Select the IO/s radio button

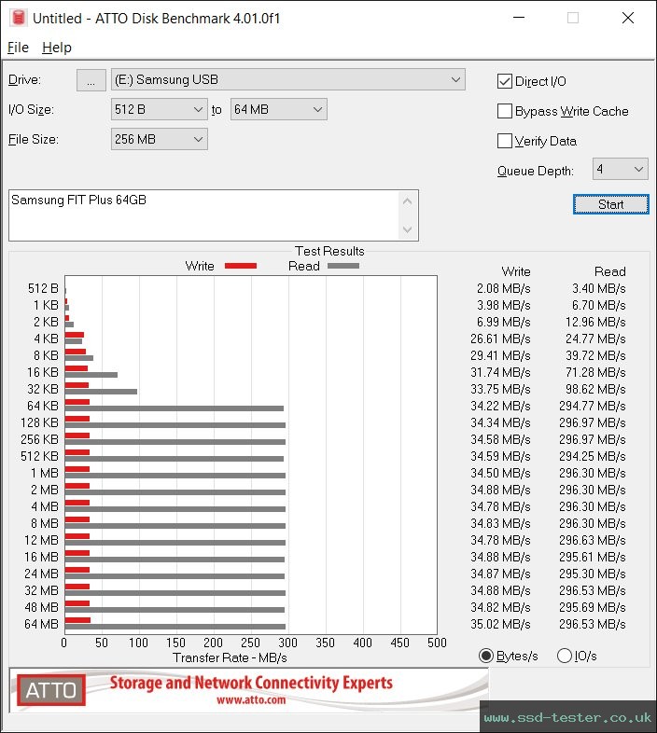pyautogui.click(x=565, y=656)
